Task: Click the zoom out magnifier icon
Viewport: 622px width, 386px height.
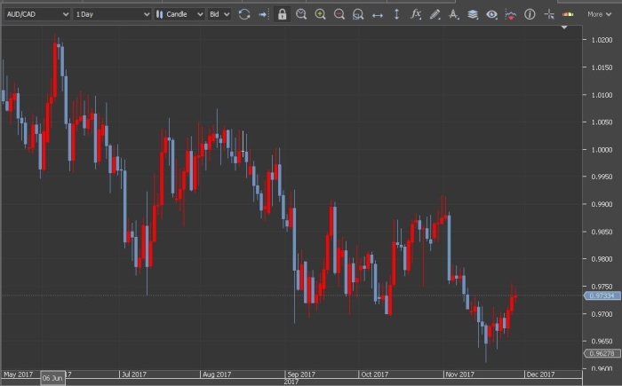Action: (339, 15)
